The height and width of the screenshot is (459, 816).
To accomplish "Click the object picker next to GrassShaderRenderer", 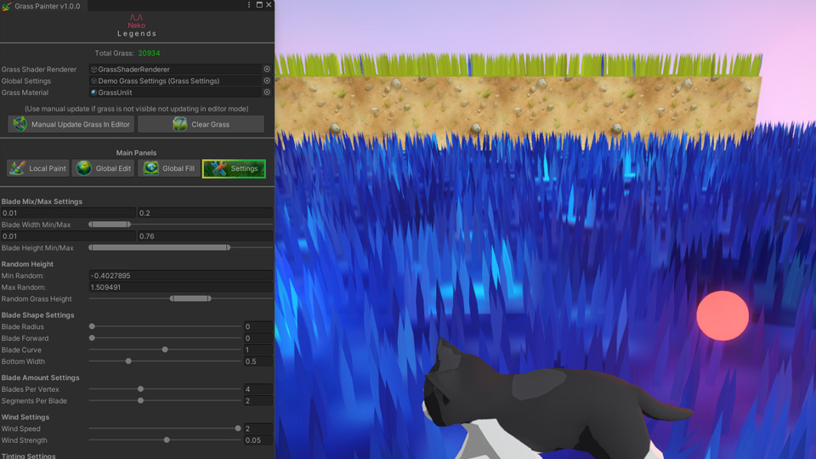I will click(x=267, y=70).
